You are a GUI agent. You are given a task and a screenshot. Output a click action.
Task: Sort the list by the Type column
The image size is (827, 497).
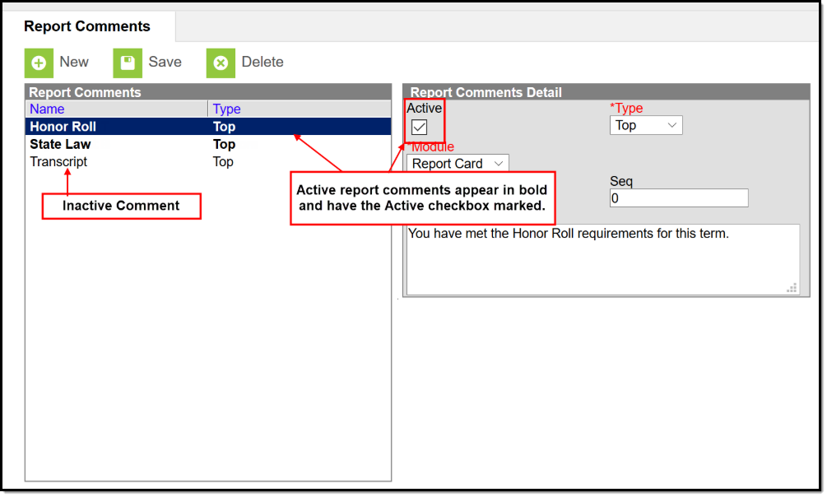click(x=226, y=109)
